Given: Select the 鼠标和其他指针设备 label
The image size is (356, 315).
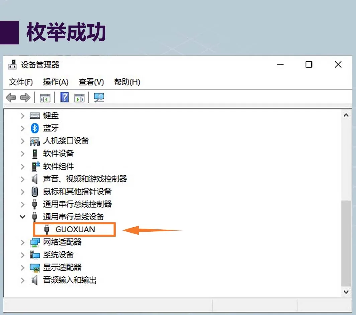Looking at the screenshot, I should click(x=77, y=192).
